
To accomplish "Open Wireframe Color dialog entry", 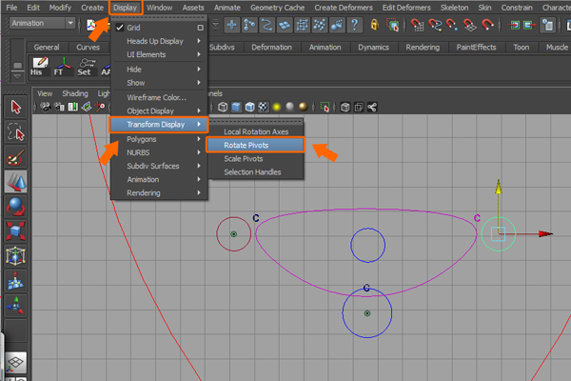I will tap(159, 98).
